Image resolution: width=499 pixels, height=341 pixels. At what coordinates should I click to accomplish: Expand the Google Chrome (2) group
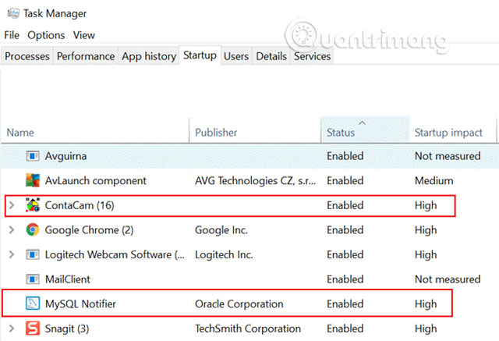[11, 230]
